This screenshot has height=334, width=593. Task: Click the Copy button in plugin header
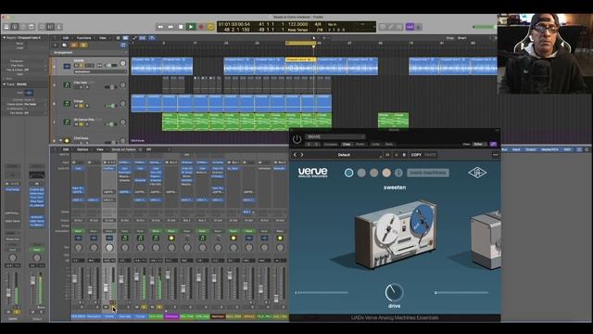(x=347, y=145)
